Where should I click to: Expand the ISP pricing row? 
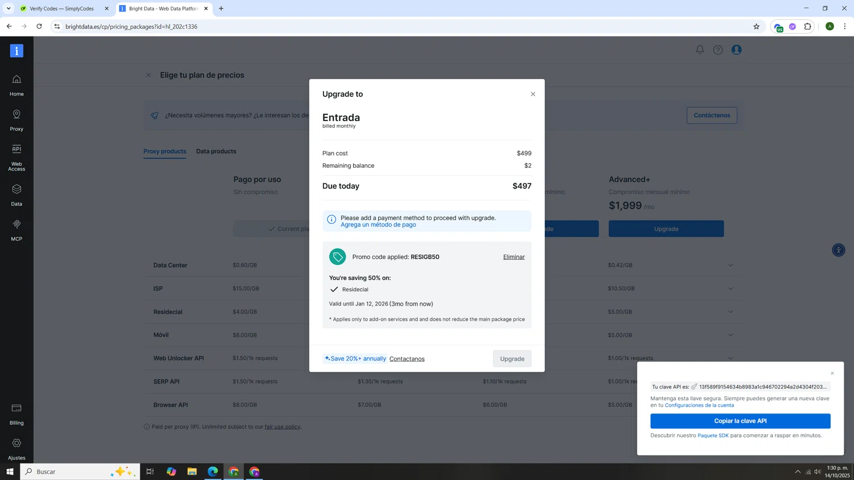pyautogui.click(x=730, y=288)
